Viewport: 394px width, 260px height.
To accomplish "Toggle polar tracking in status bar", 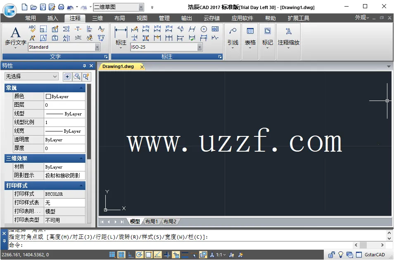I will [x=139, y=255].
